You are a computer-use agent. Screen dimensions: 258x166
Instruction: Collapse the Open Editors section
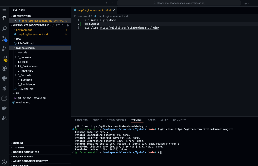point(11,16)
